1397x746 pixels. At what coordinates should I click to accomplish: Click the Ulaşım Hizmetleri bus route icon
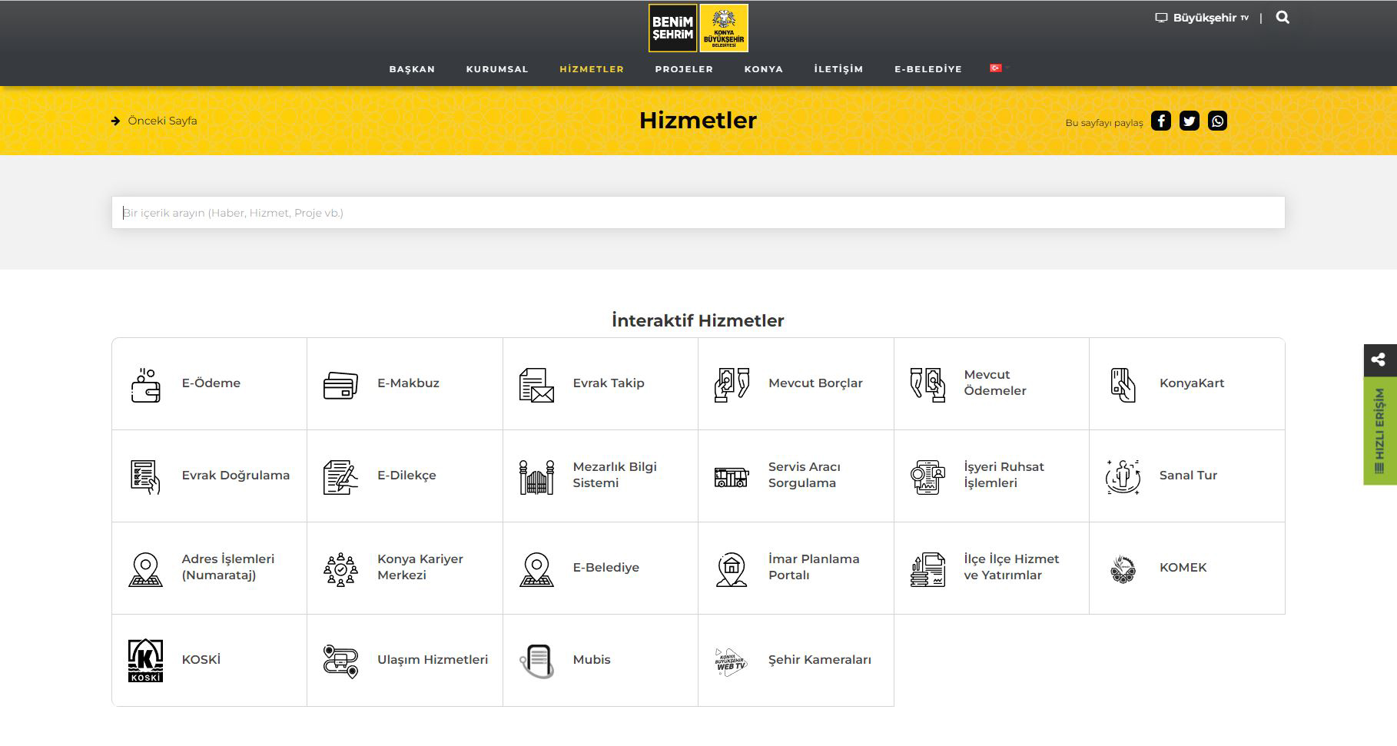pos(340,661)
